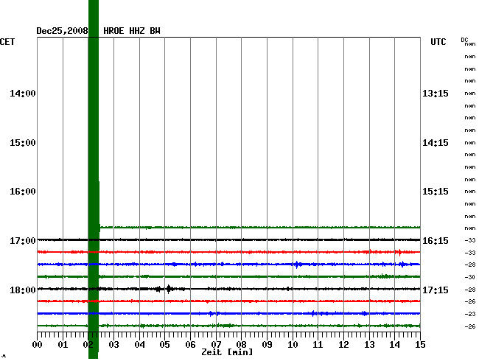Click the 14:00 CET row label
Image resolution: width=479 pixels, height=364 pixels.
23,93
